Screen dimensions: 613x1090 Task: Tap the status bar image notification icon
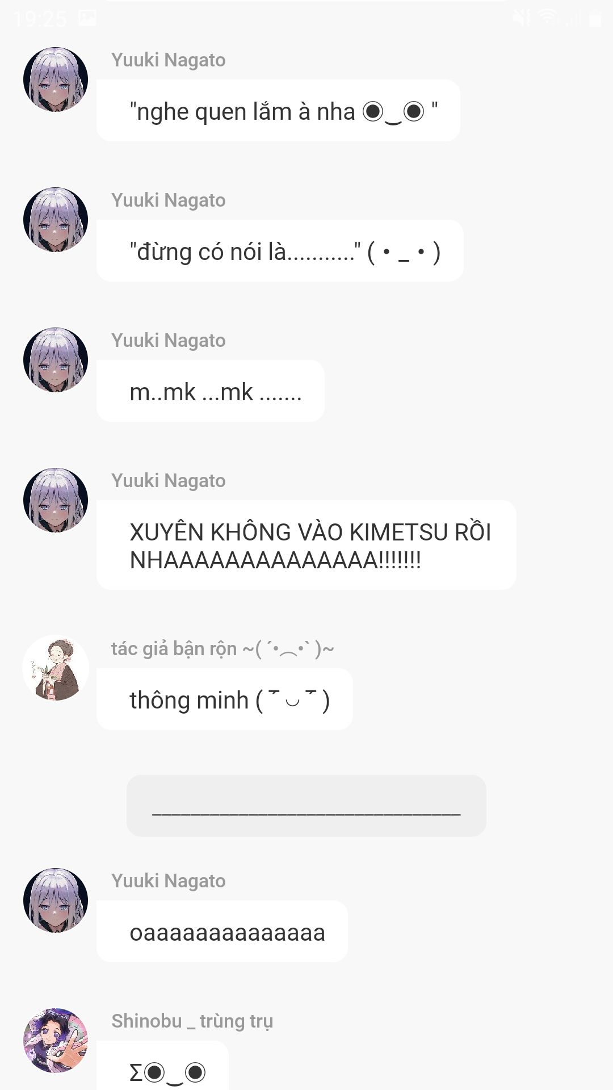tap(87, 18)
